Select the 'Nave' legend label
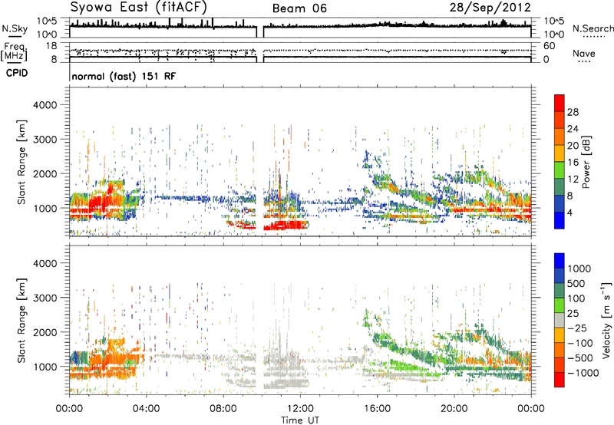The height and width of the screenshot is (425, 614). pos(584,53)
